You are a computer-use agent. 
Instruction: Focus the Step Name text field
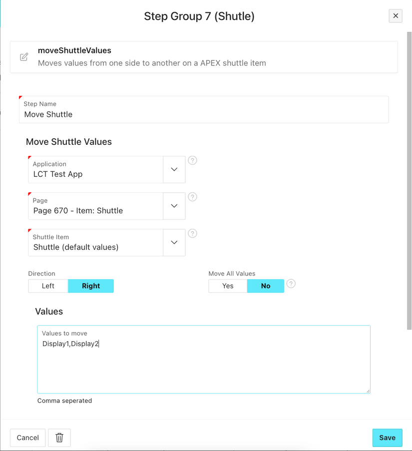(x=204, y=114)
